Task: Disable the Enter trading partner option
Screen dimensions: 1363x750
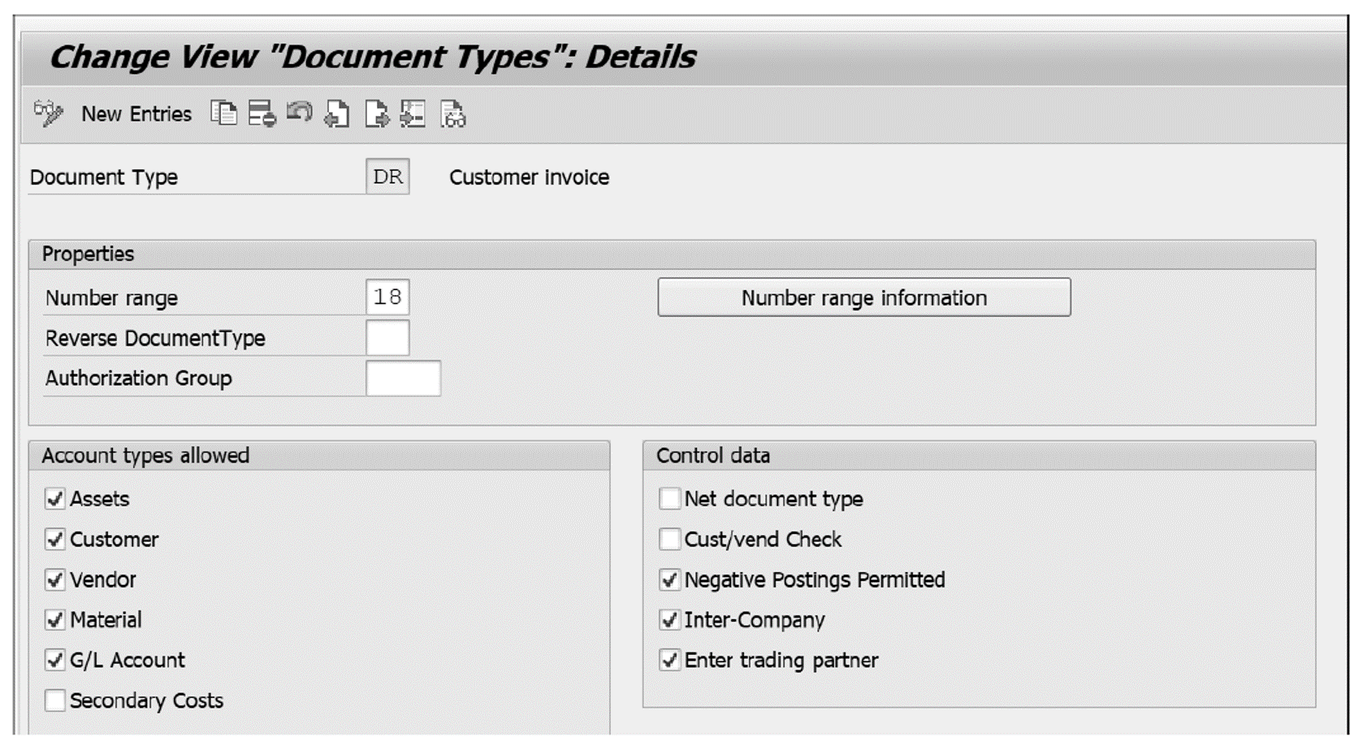Action: 670,660
